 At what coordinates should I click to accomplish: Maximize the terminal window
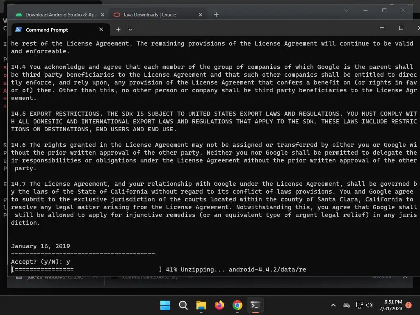[x=401, y=28]
